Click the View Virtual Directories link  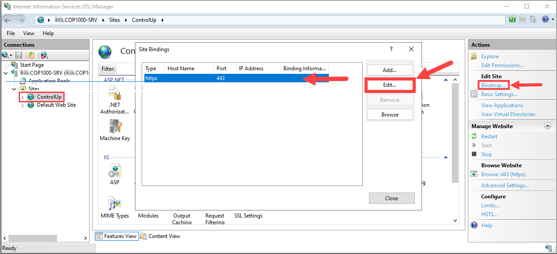click(x=508, y=114)
